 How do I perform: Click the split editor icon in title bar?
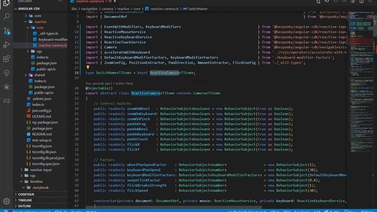(361, 1)
